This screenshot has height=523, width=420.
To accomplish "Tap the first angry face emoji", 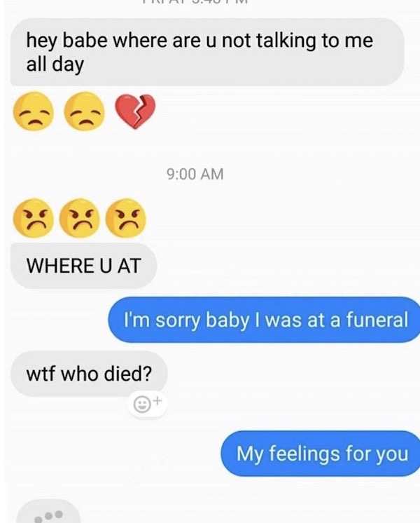I will 34,218.
